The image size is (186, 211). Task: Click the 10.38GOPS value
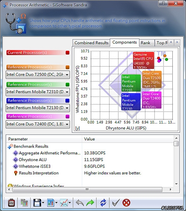coord(95,153)
